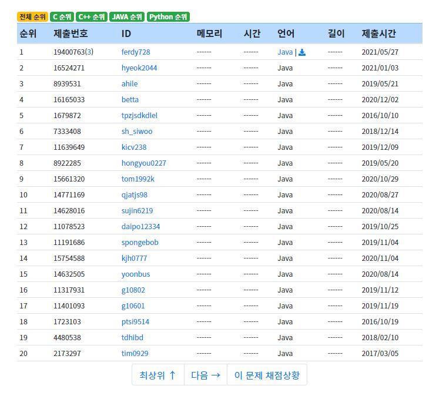Click submission number 8922285
Viewport: 436px width, 396px height.
(67, 163)
